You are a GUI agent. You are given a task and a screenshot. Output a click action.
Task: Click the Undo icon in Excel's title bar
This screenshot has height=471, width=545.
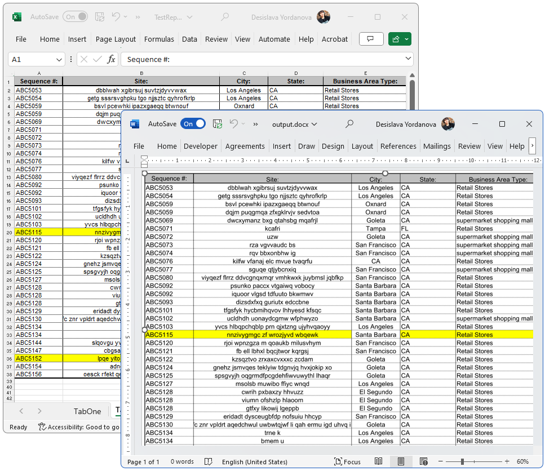tap(116, 17)
